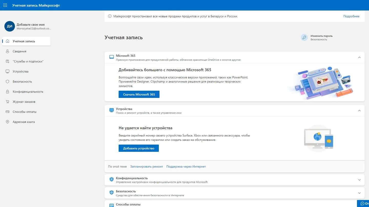Click the Конфиденциальность card shield icon
369x207 pixels.
111,179
